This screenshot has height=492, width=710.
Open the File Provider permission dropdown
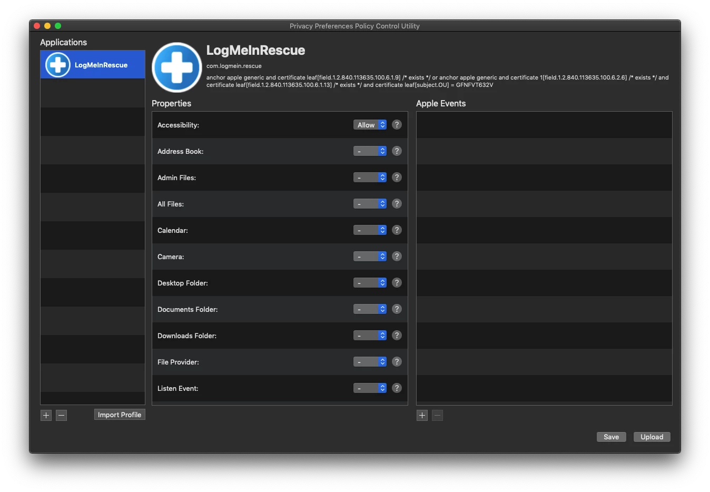370,362
